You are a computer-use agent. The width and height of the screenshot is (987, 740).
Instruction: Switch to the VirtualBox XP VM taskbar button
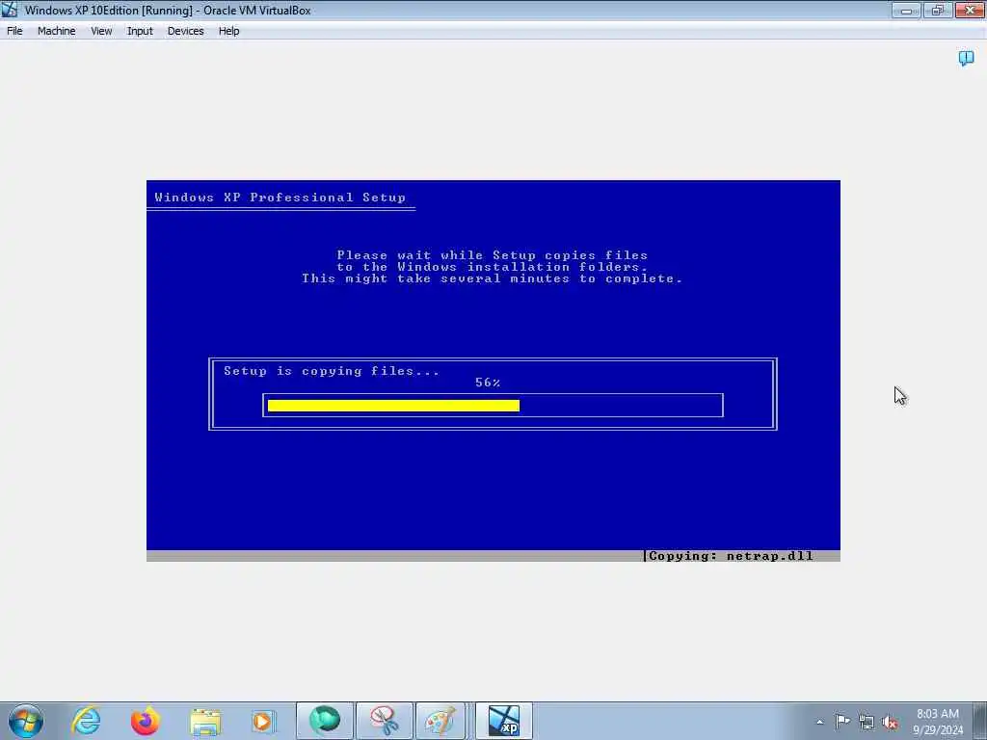click(x=503, y=721)
